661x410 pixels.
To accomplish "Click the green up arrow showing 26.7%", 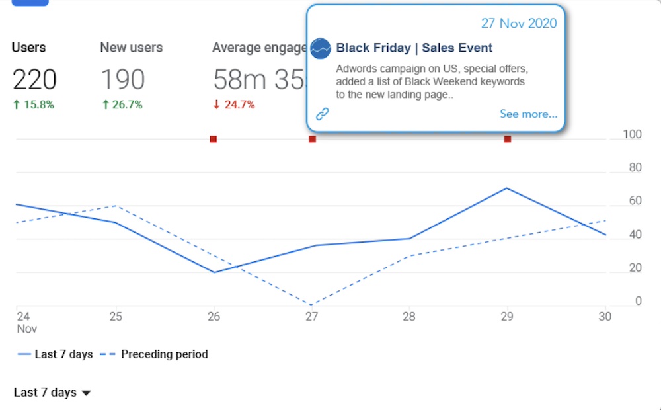I will pyautogui.click(x=105, y=104).
